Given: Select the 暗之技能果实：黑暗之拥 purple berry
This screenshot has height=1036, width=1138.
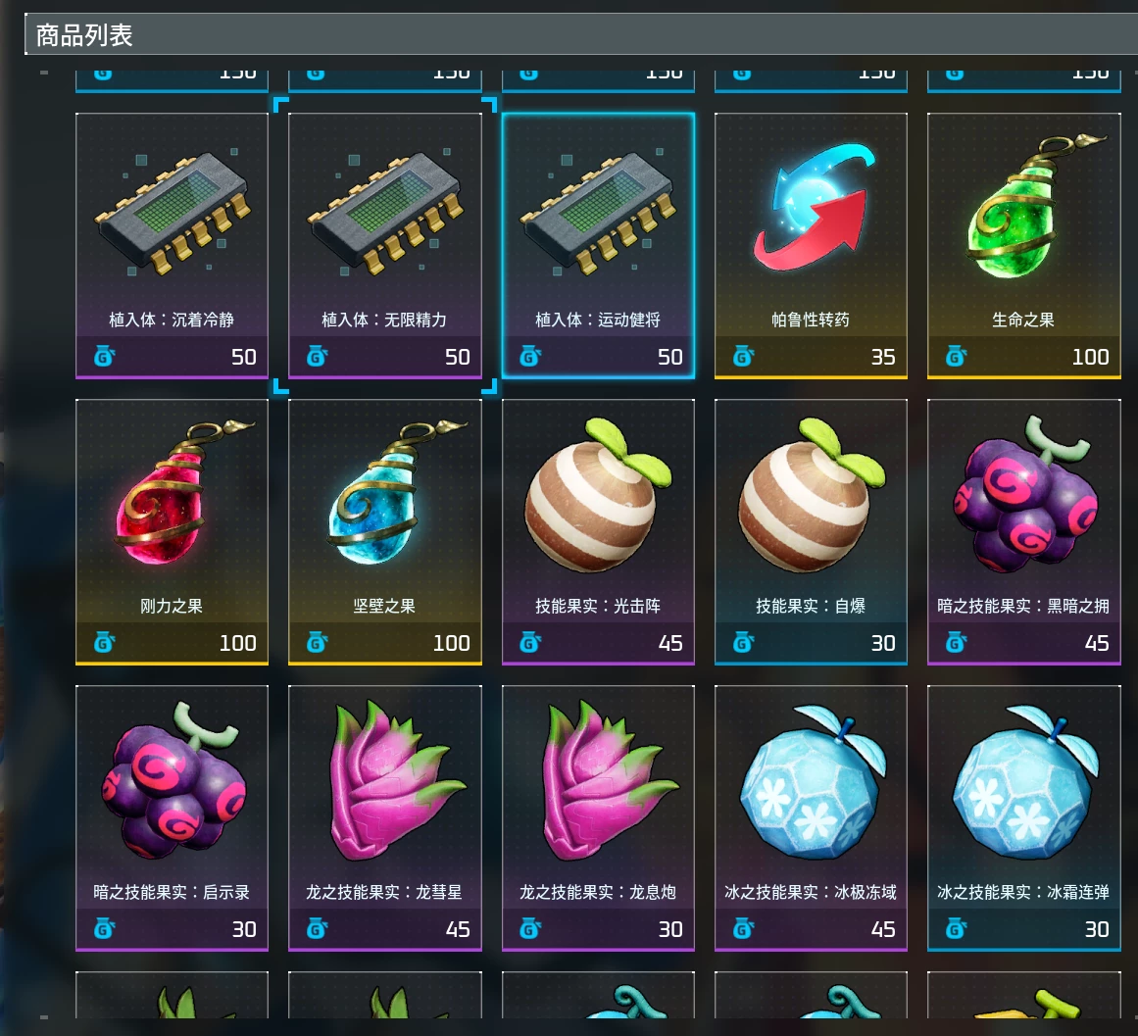Looking at the screenshot, I should (x=1024, y=532).
